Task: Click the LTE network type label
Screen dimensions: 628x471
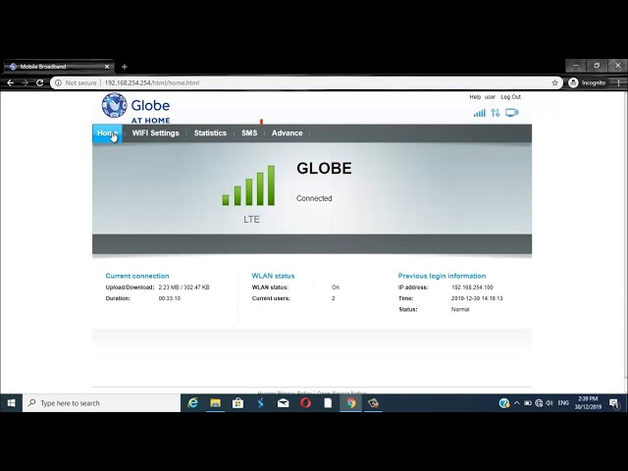Action: 251,220
